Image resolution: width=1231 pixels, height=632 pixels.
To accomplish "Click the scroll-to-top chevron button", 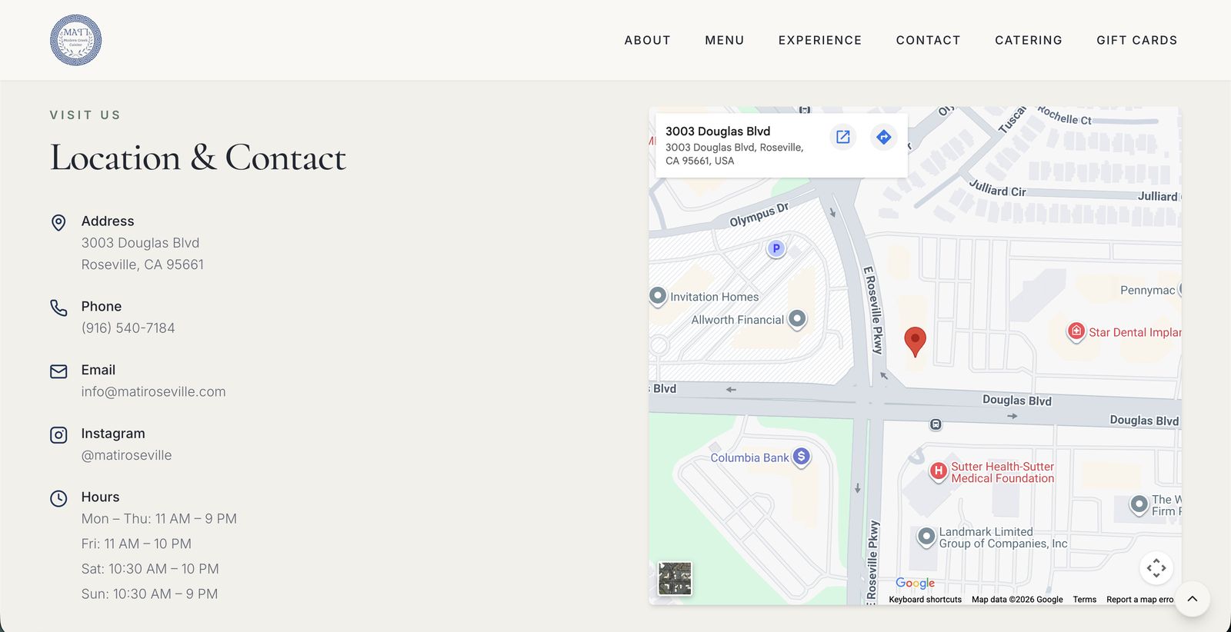I will tap(1192, 599).
